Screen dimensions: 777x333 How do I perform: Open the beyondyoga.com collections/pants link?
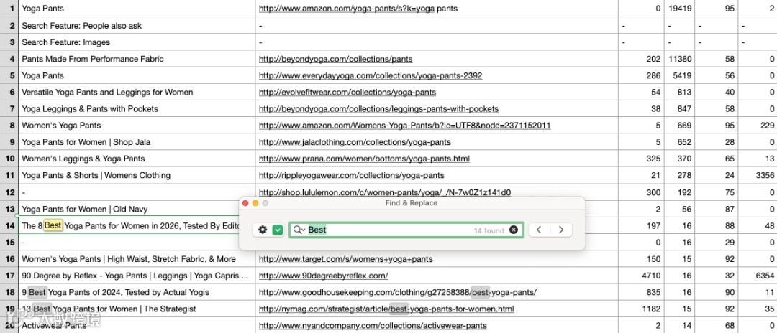335,59
